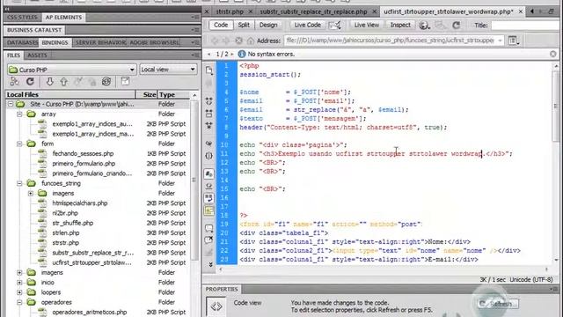Screen dimensions: 563x317
Task: Show more coding toolbar tools chevron
Action: pyautogui.click(x=210, y=264)
